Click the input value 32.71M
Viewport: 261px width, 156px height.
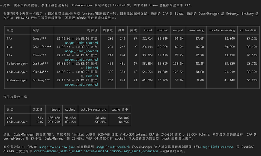pyautogui.click(x=148, y=39)
